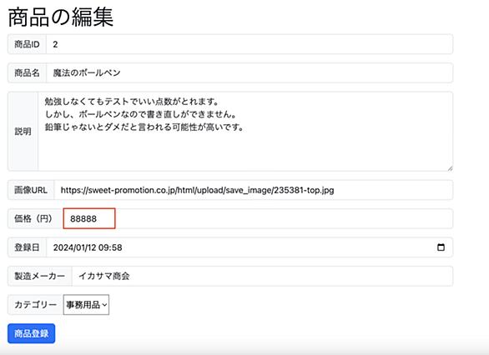Click the 商品名 label
Viewport: 489px width, 355px height.
[28, 72]
